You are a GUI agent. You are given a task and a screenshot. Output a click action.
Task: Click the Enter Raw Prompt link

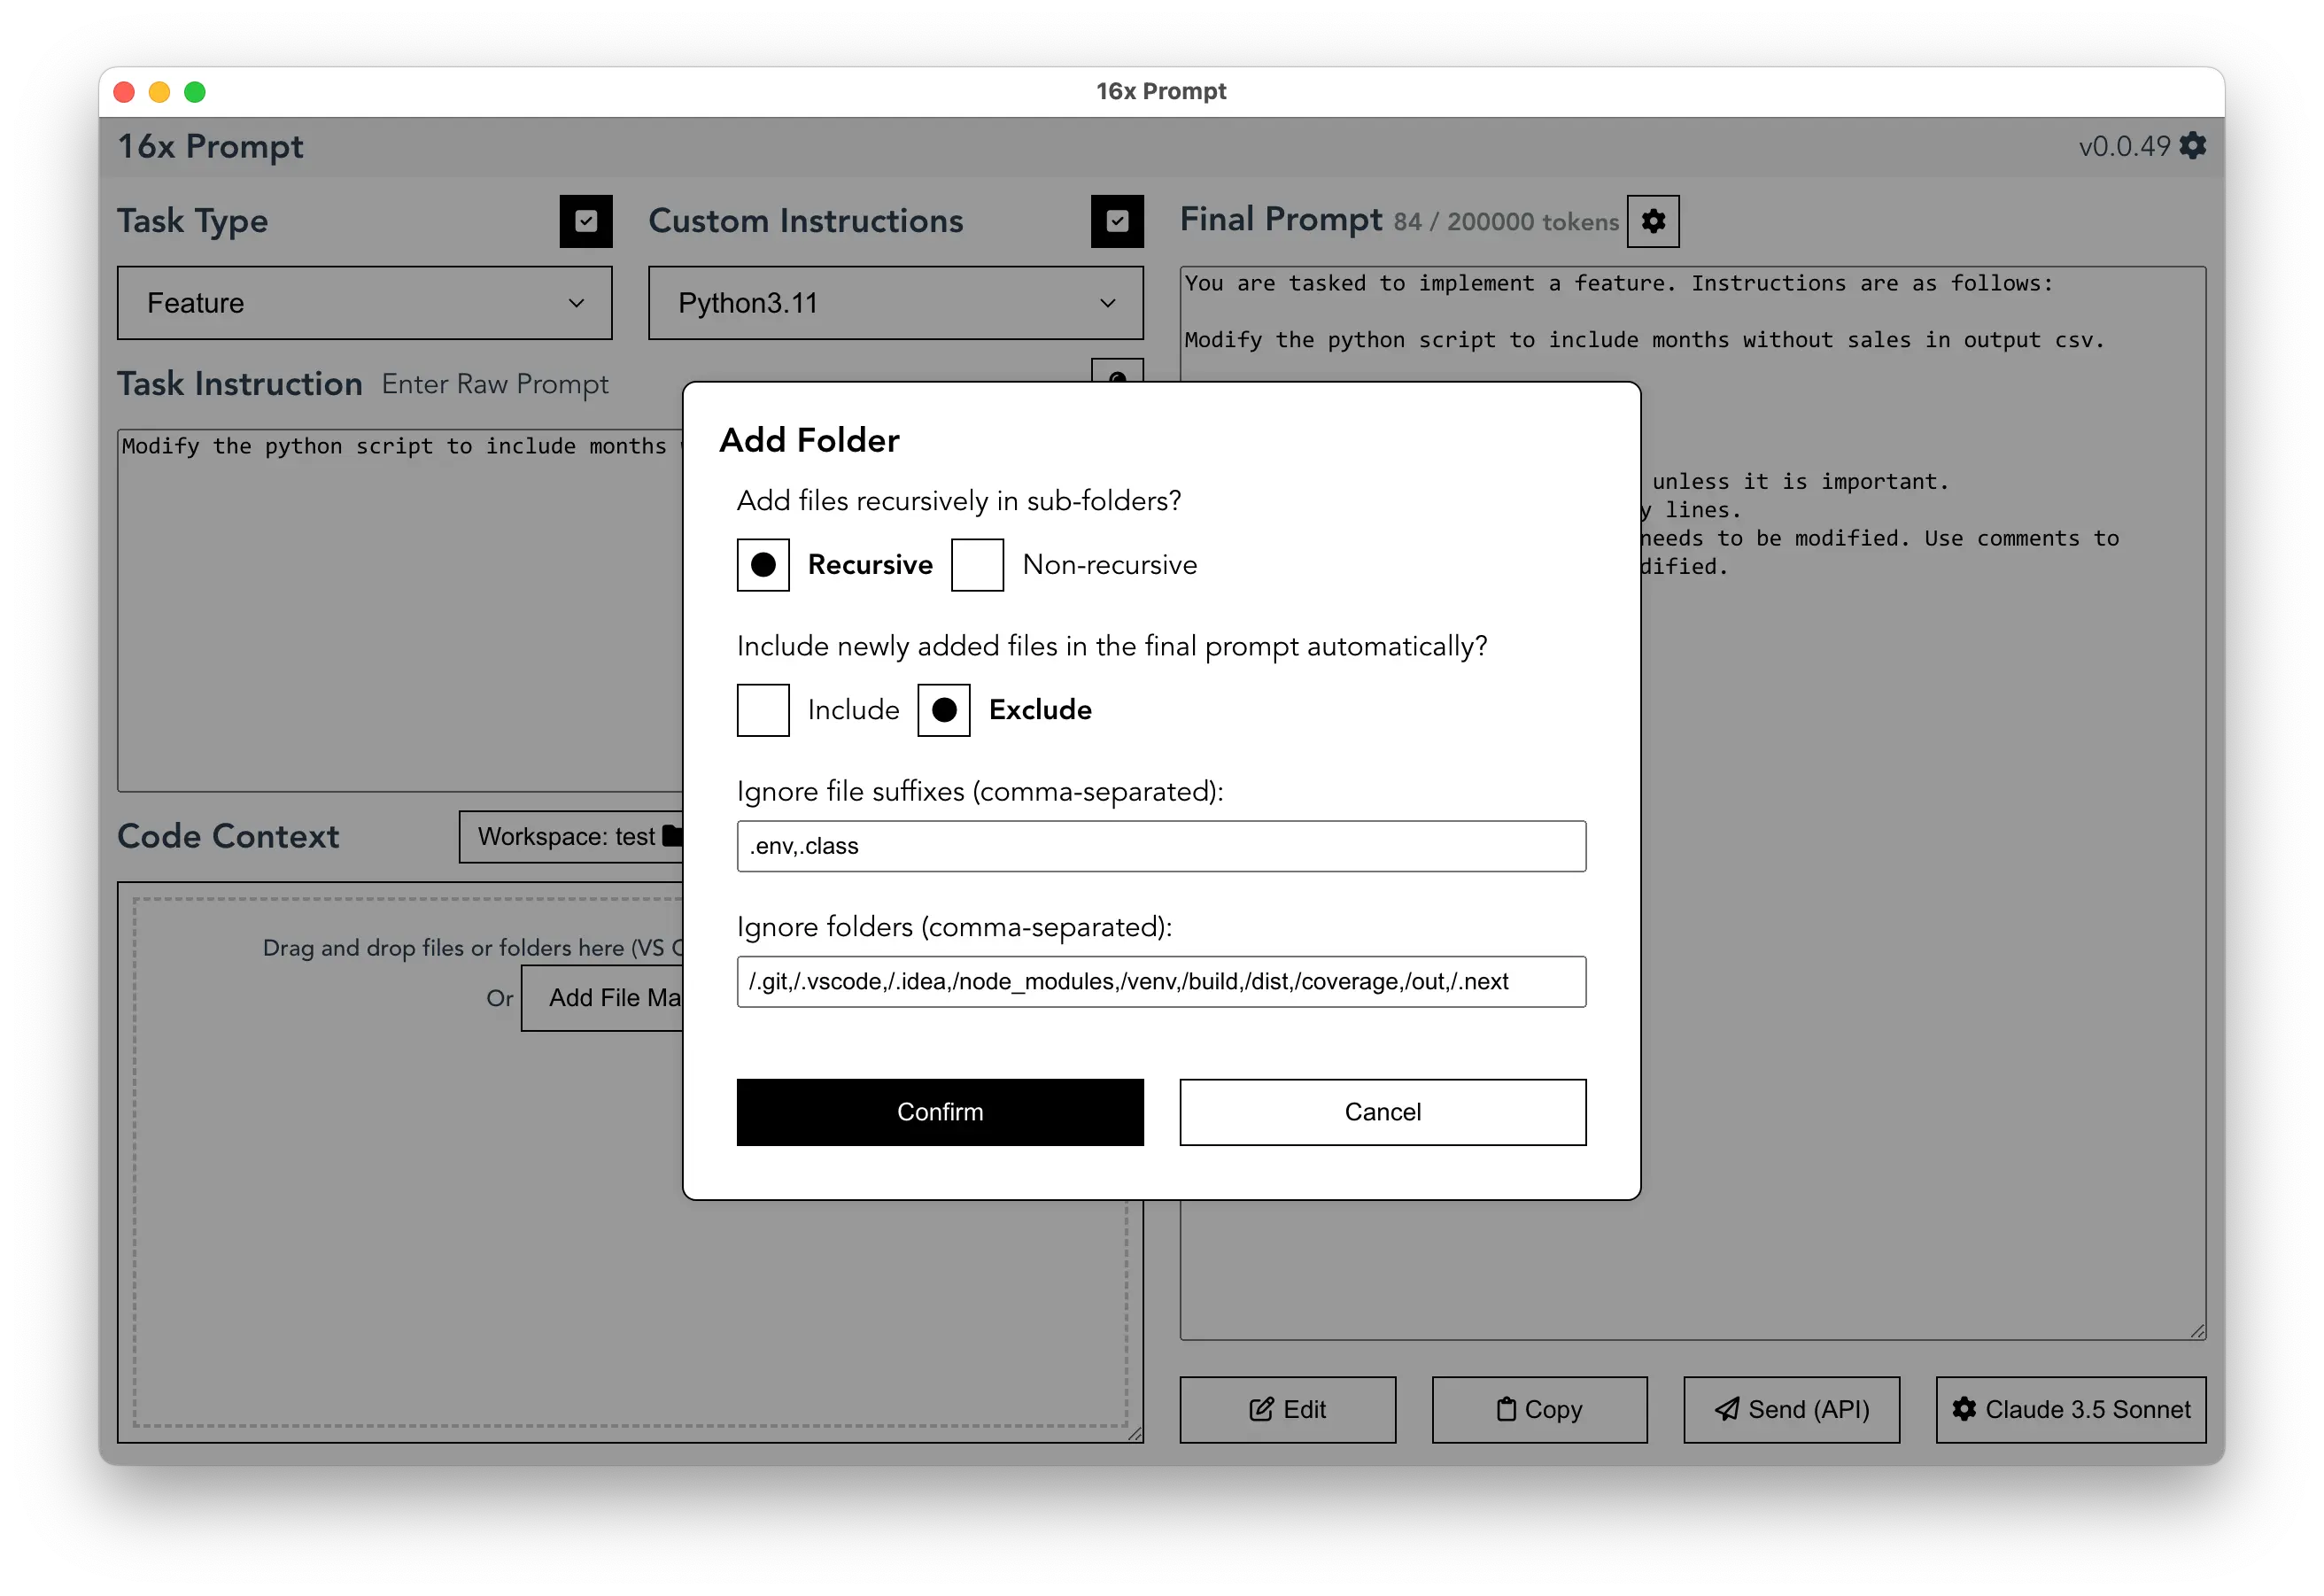(x=495, y=384)
